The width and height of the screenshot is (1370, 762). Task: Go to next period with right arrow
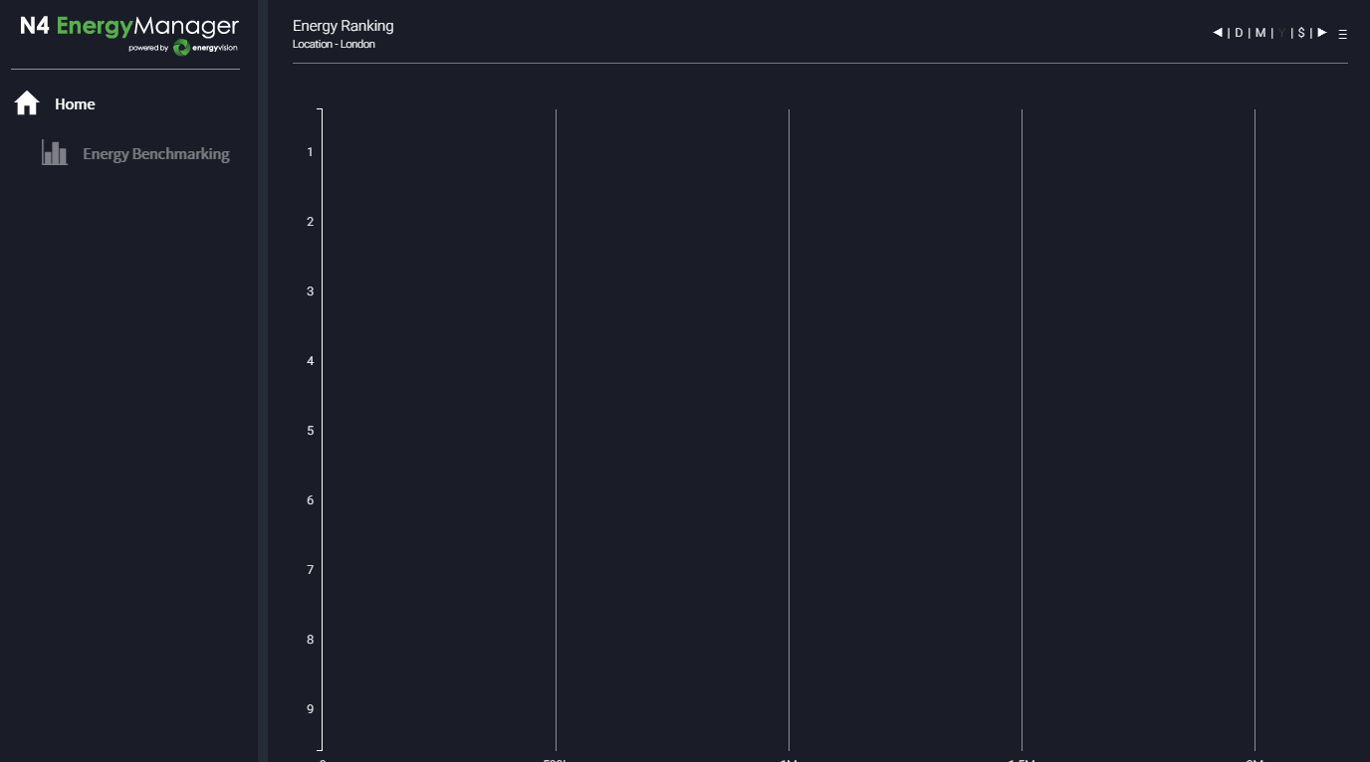(x=1322, y=33)
